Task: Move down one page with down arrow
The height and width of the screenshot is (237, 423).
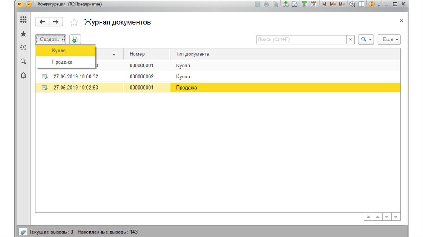Action: tap(387, 217)
